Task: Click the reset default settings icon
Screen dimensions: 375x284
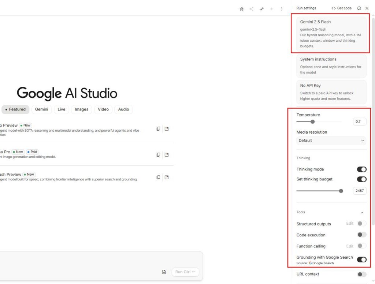Action: (359, 8)
